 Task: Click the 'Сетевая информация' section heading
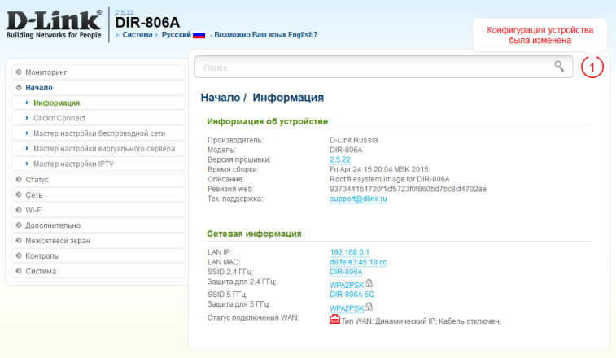(x=254, y=234)
